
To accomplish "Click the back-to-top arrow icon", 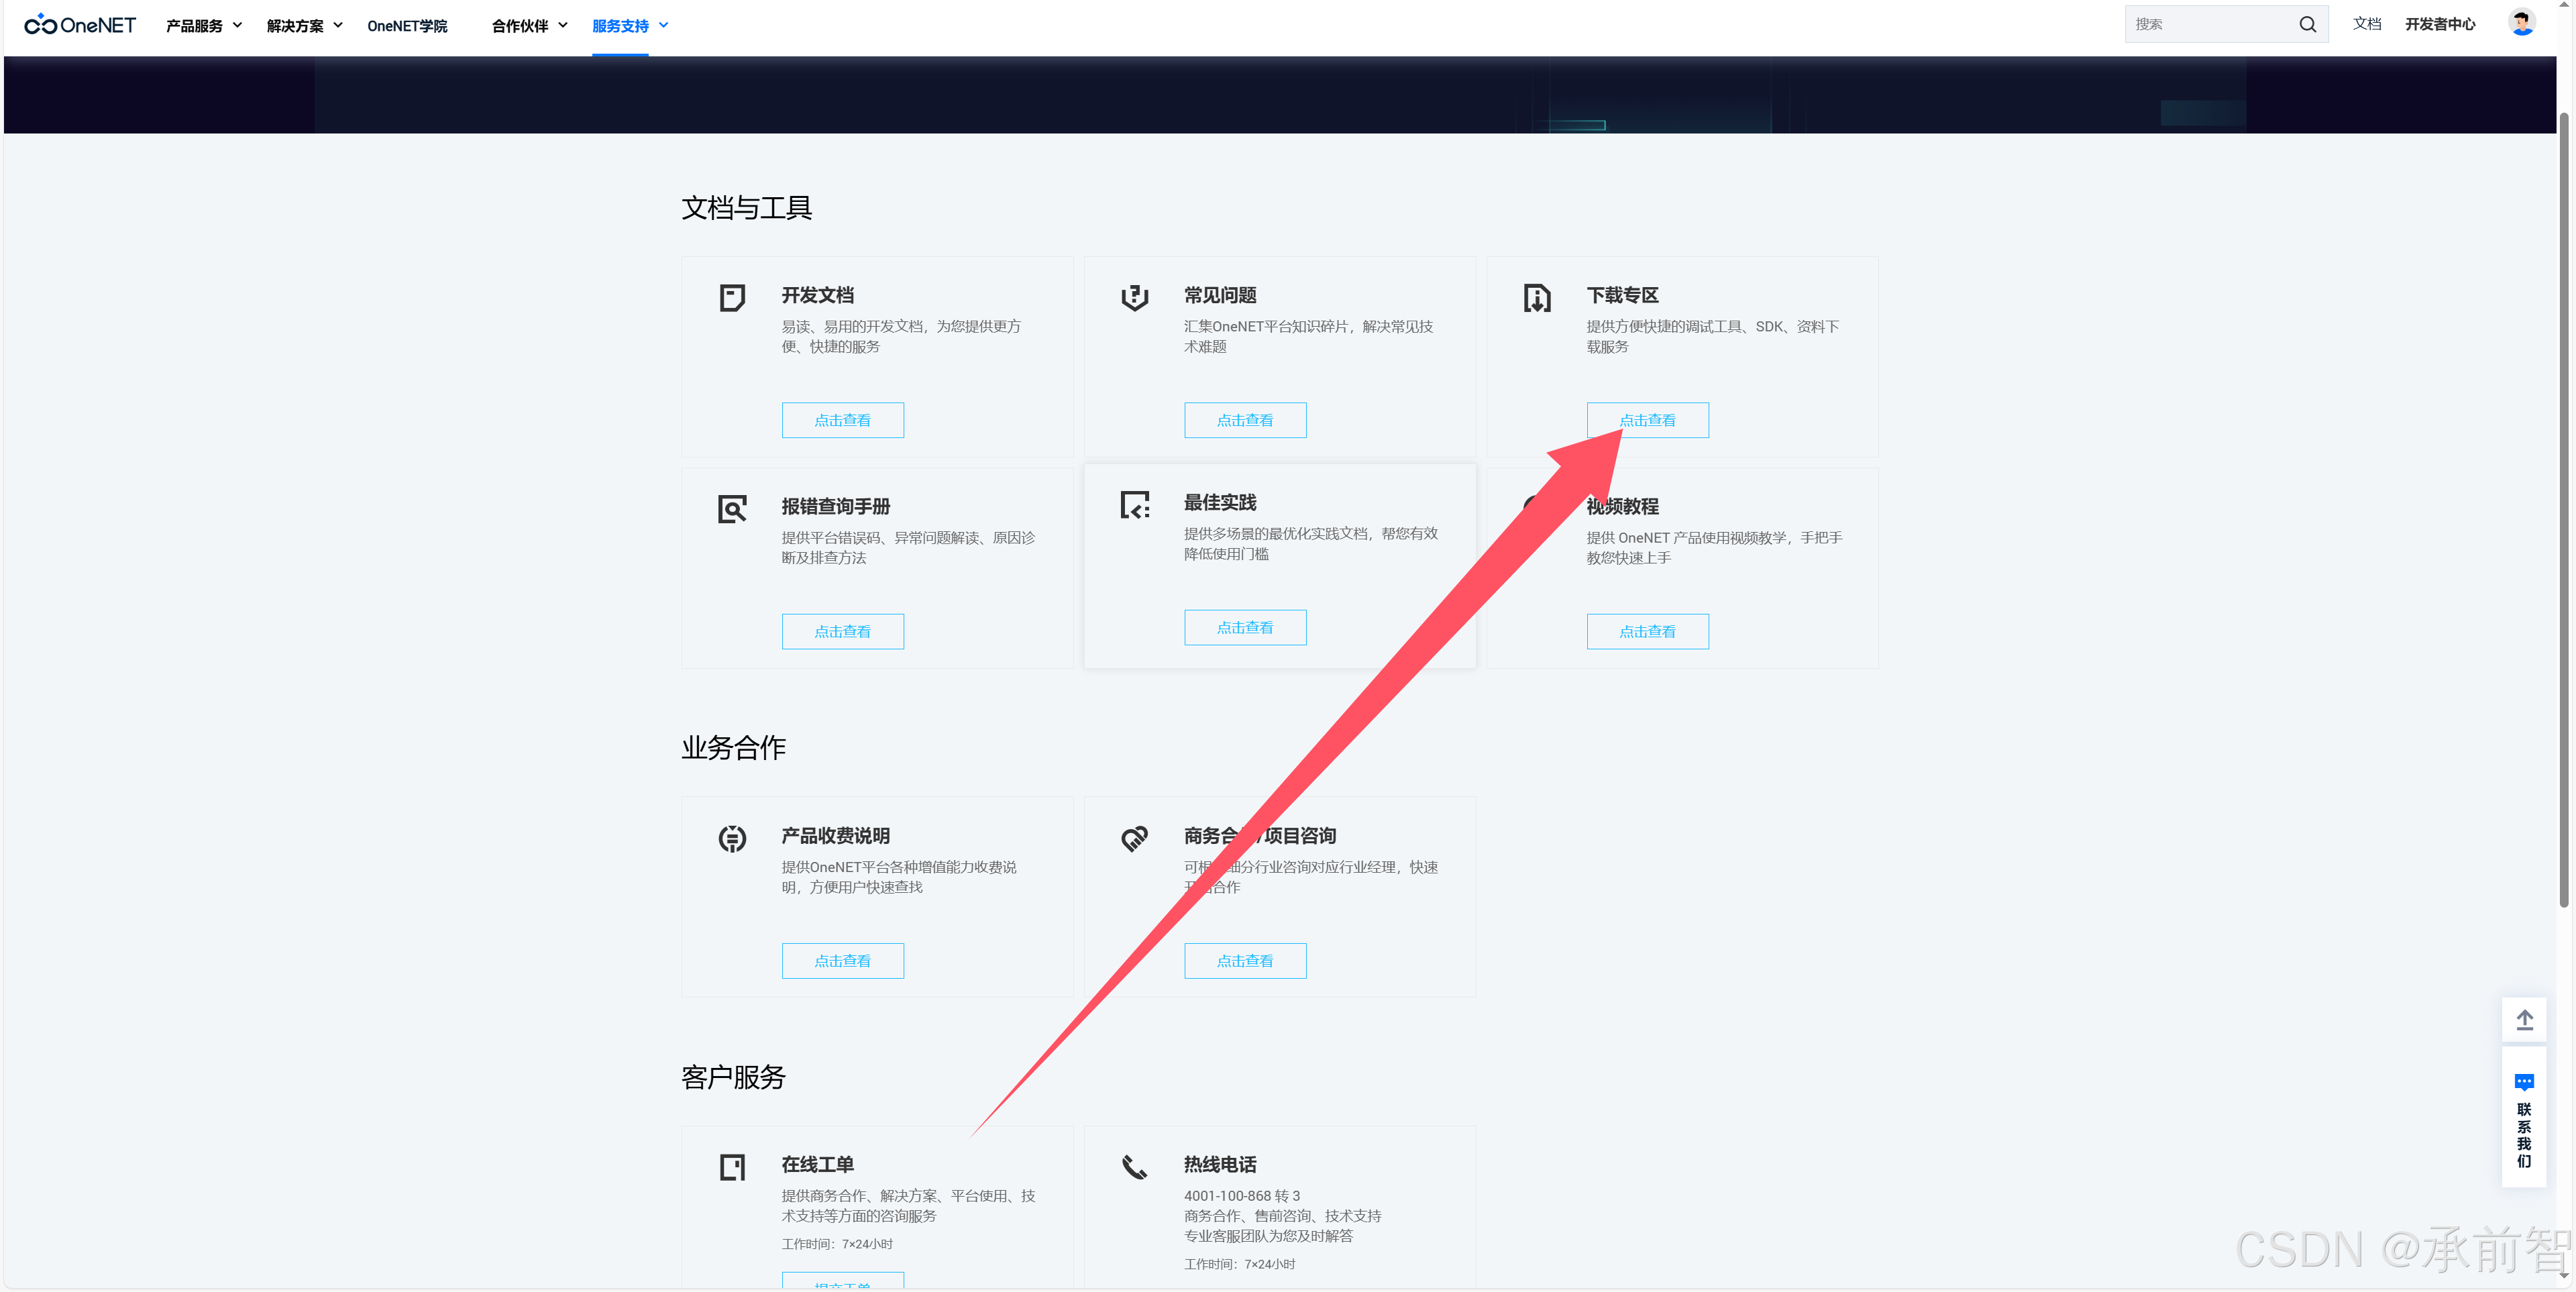I will (2524, 1019).
